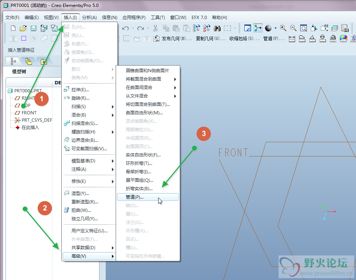Screen dimensions: 356x280
Task: Click the distance measure ruler icon
Action: (292, 39)
